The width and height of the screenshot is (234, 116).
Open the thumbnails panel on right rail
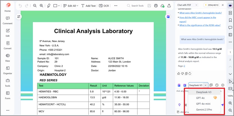coord(230,13)
